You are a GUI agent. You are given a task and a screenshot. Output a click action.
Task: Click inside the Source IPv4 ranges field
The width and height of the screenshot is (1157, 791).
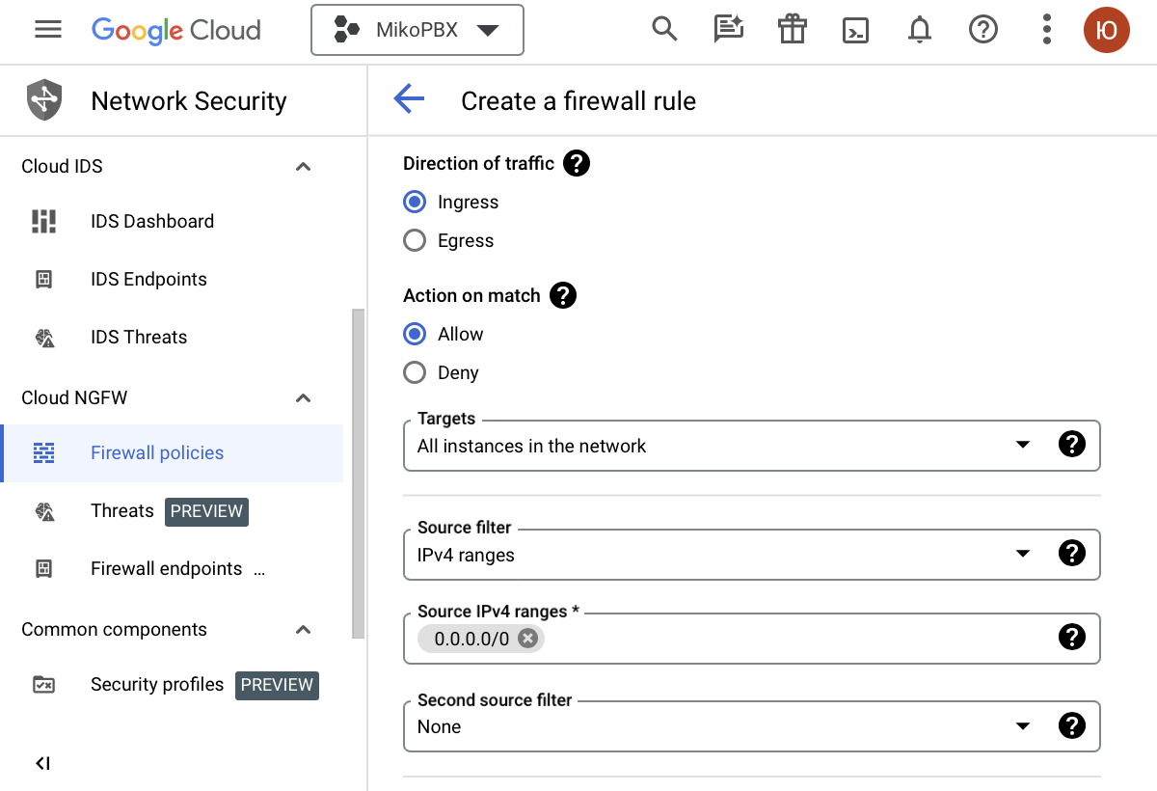[791, 638]
